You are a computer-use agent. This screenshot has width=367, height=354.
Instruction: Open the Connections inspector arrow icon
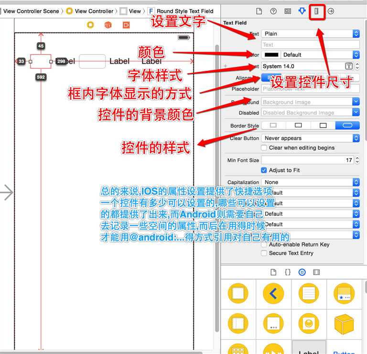pyautogui.click(x=331, y=11)
